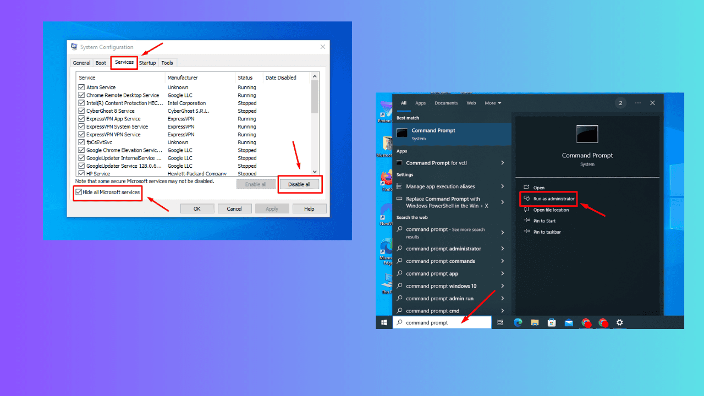Click the Pin to Start pin icon
This screenshot has height=396, width=704.
[526, 221]
